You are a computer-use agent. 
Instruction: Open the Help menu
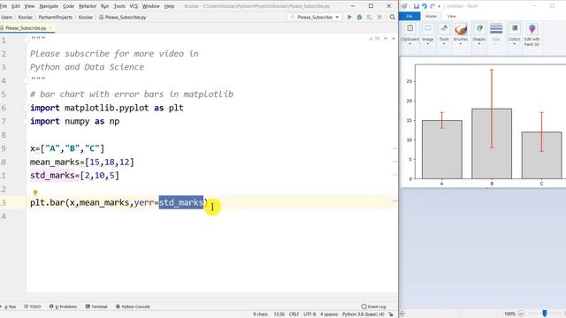pyautogui.click(x=169, y=6)
